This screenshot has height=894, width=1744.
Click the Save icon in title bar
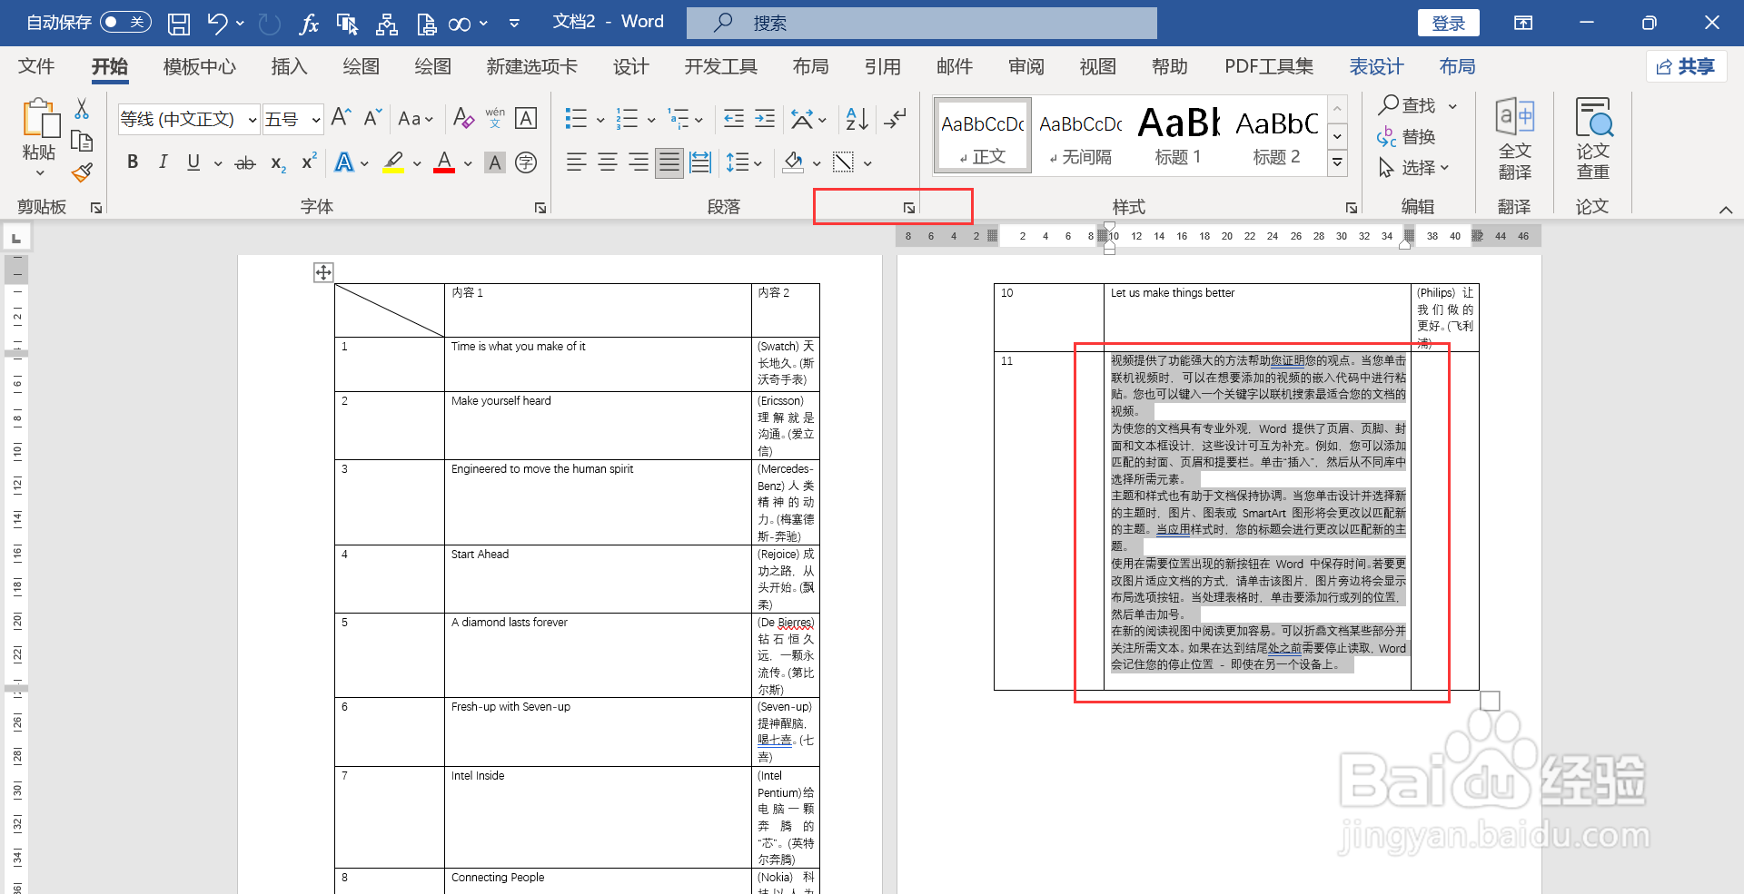(x=179, y=23)
